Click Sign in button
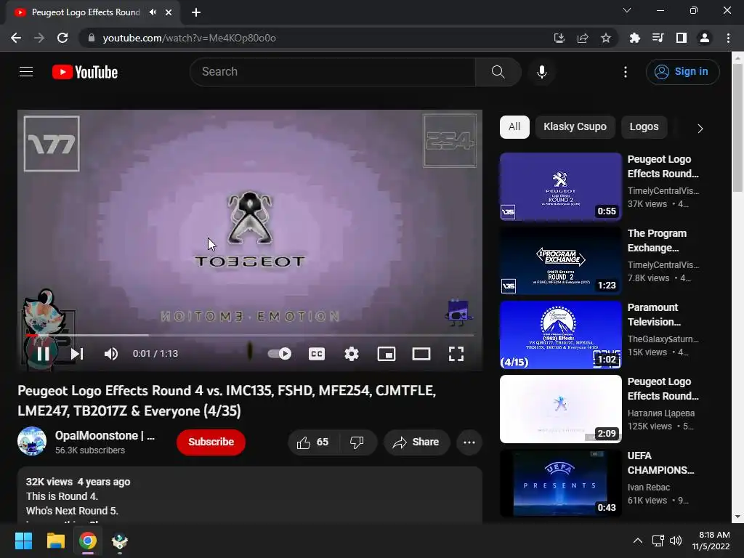 point(682,72)
